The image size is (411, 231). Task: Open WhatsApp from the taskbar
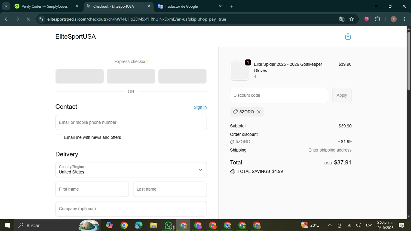pyautogui.click(x=168, y=225)
